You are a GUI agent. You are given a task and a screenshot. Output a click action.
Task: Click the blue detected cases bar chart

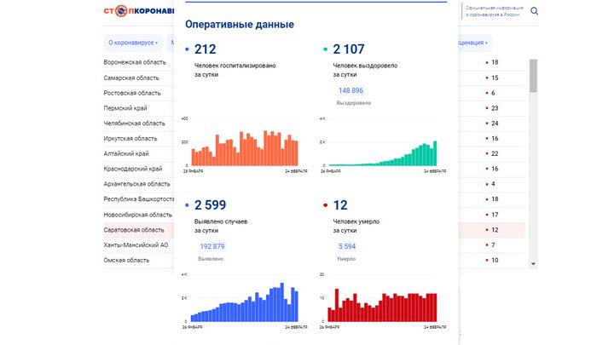click(x=244, y=304)
